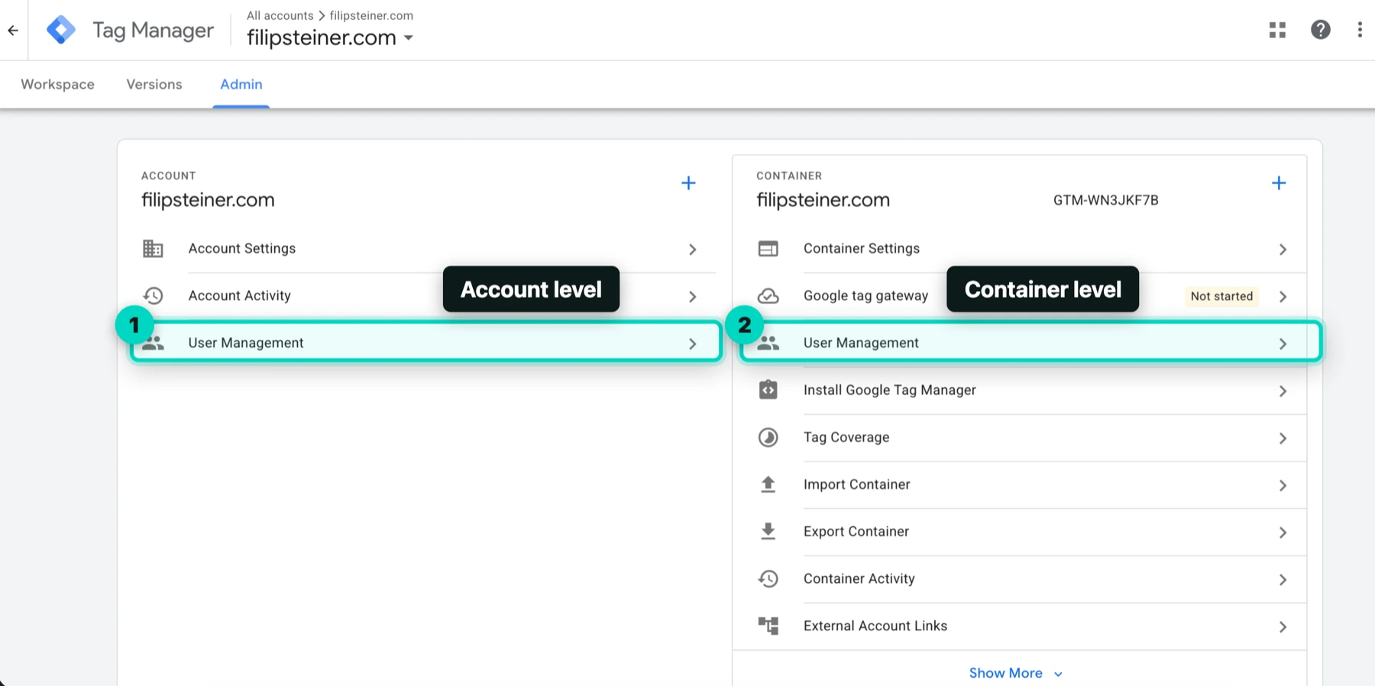Click the External Account Links icon
This screenshot has height=686, width=1375.
(x=768, y=626)
